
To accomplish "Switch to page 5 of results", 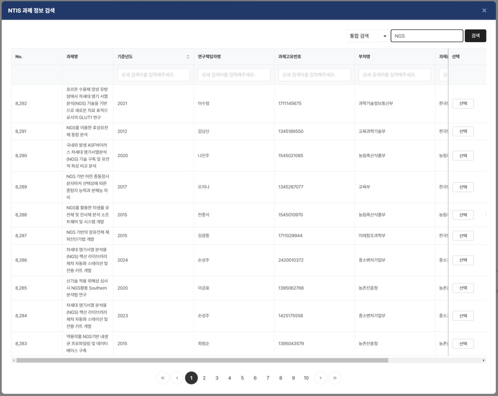I will [x=242, y=378].
